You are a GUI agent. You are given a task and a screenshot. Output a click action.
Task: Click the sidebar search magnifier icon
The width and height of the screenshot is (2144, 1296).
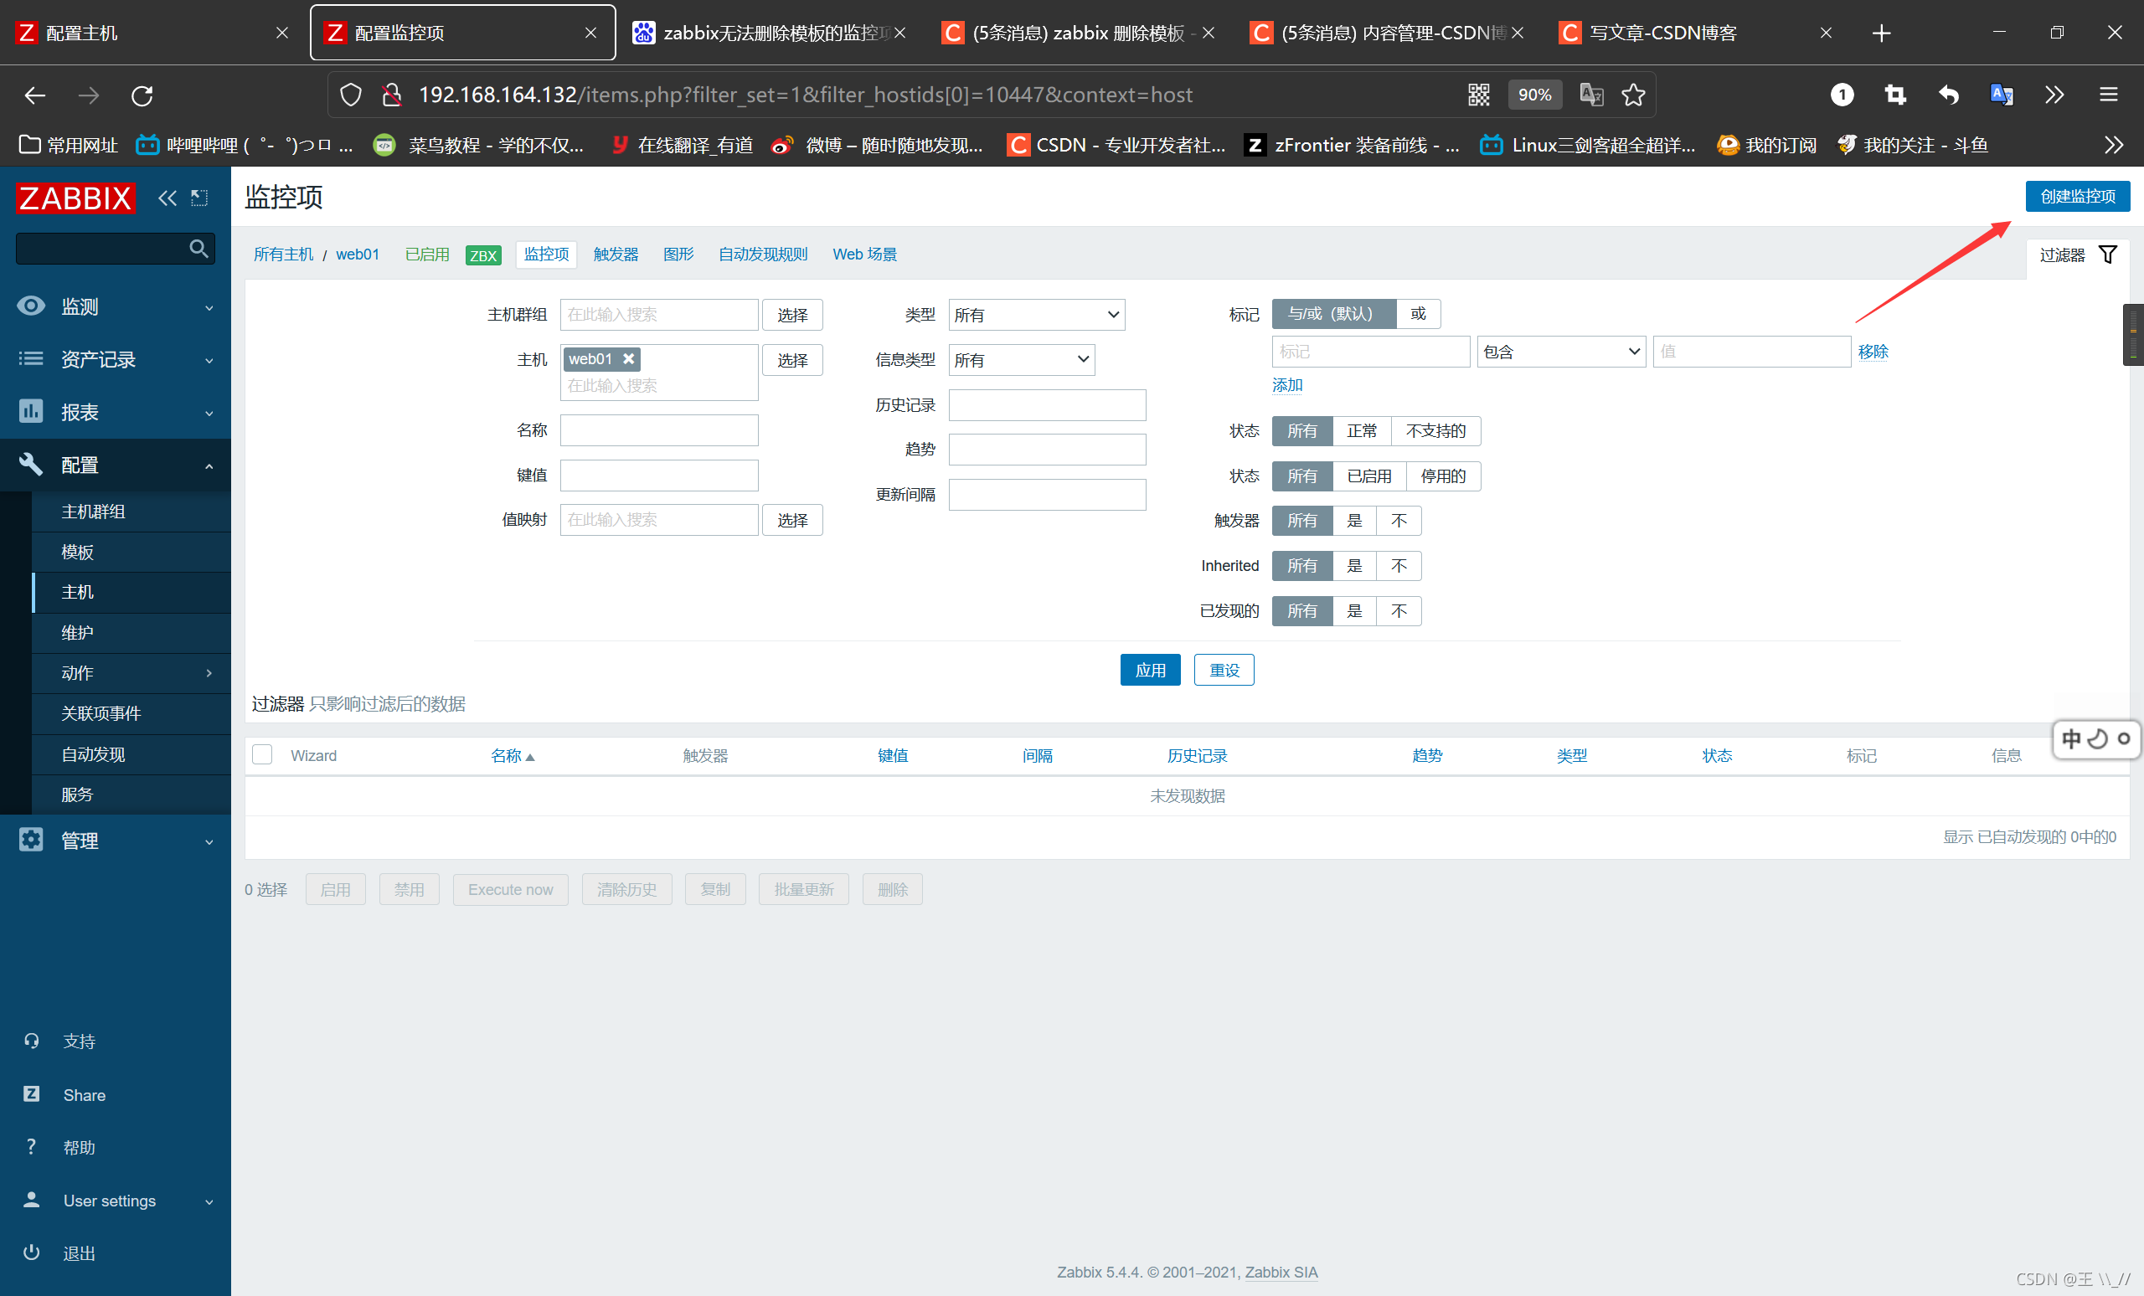tap(198, 249)
